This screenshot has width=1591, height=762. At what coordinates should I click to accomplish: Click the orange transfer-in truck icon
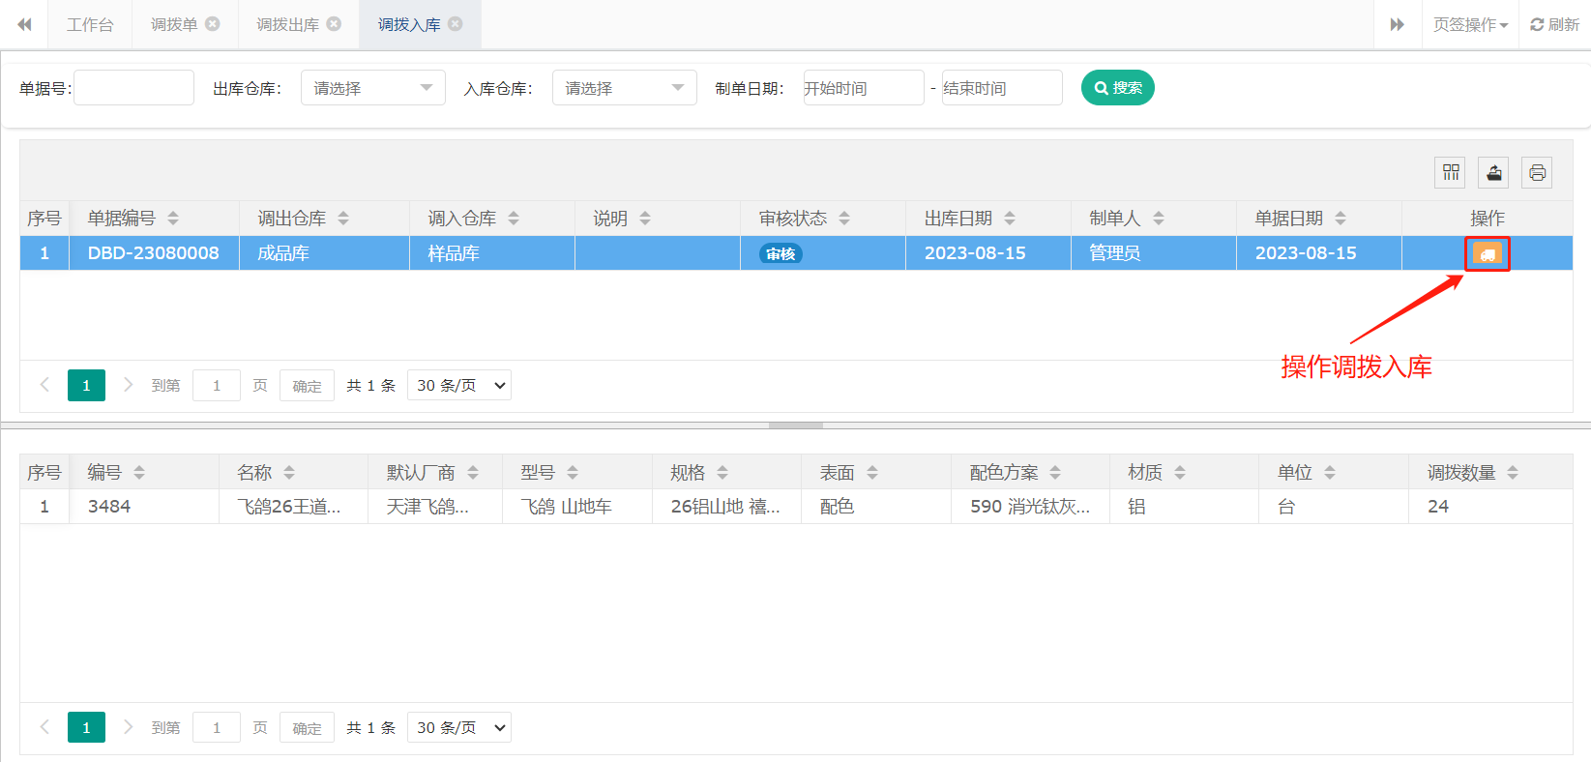coord(1487,254)
